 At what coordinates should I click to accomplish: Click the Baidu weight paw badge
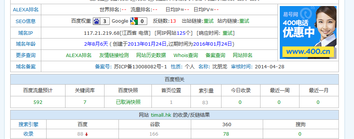101,21
